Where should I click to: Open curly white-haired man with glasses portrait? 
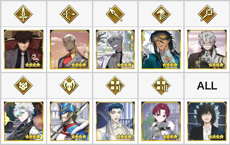tap(207, 50)
